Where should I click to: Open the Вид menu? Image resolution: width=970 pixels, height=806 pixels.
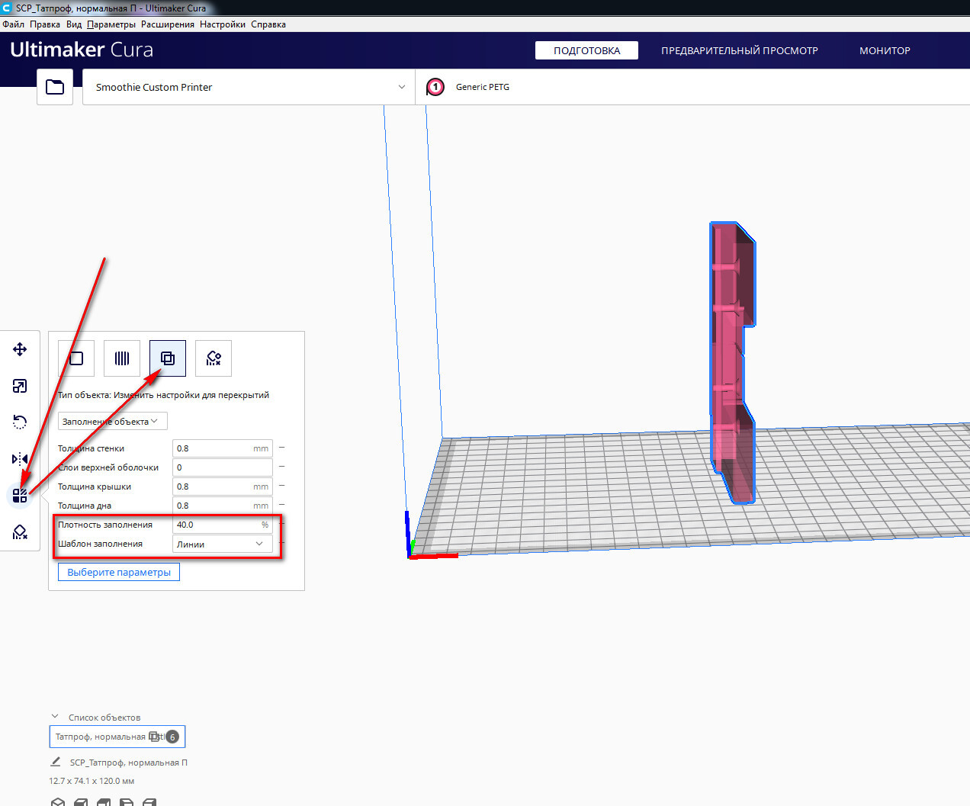click(x=74, y=24)
